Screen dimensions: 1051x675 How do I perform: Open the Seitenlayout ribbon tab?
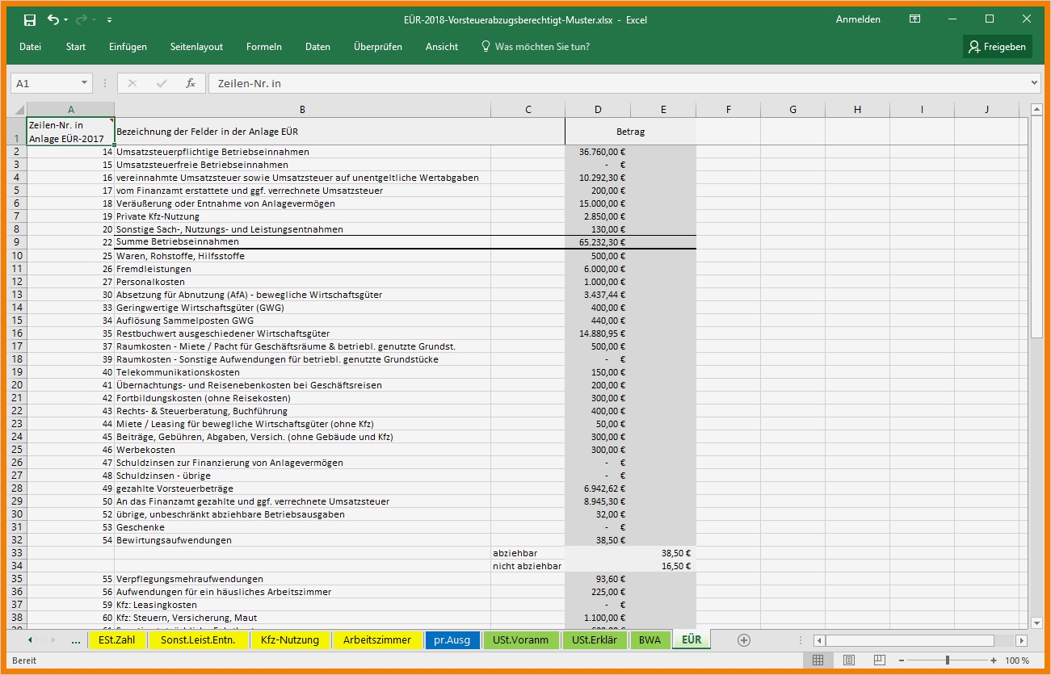[196, 47]
